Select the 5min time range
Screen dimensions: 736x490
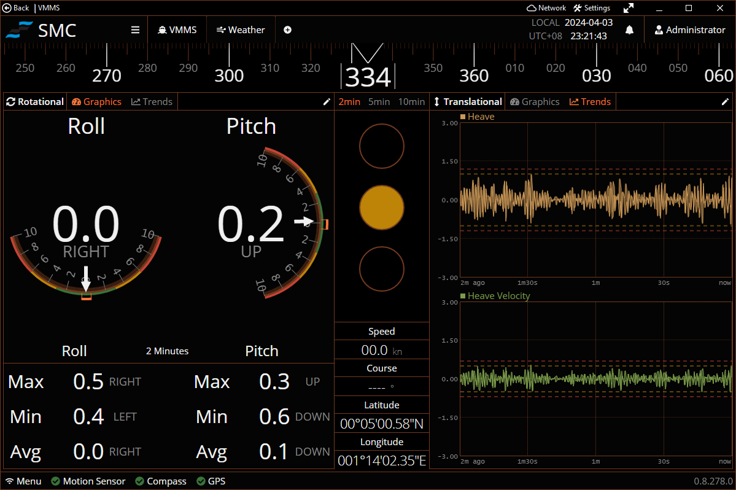pos(379,102)
